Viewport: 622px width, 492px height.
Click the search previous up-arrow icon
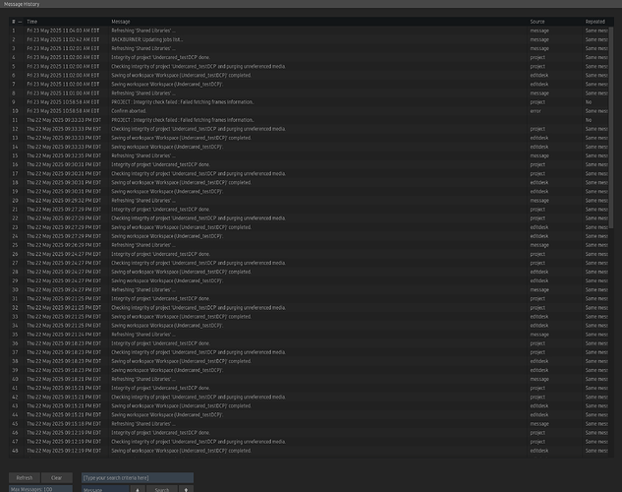[x=138, y=490]
